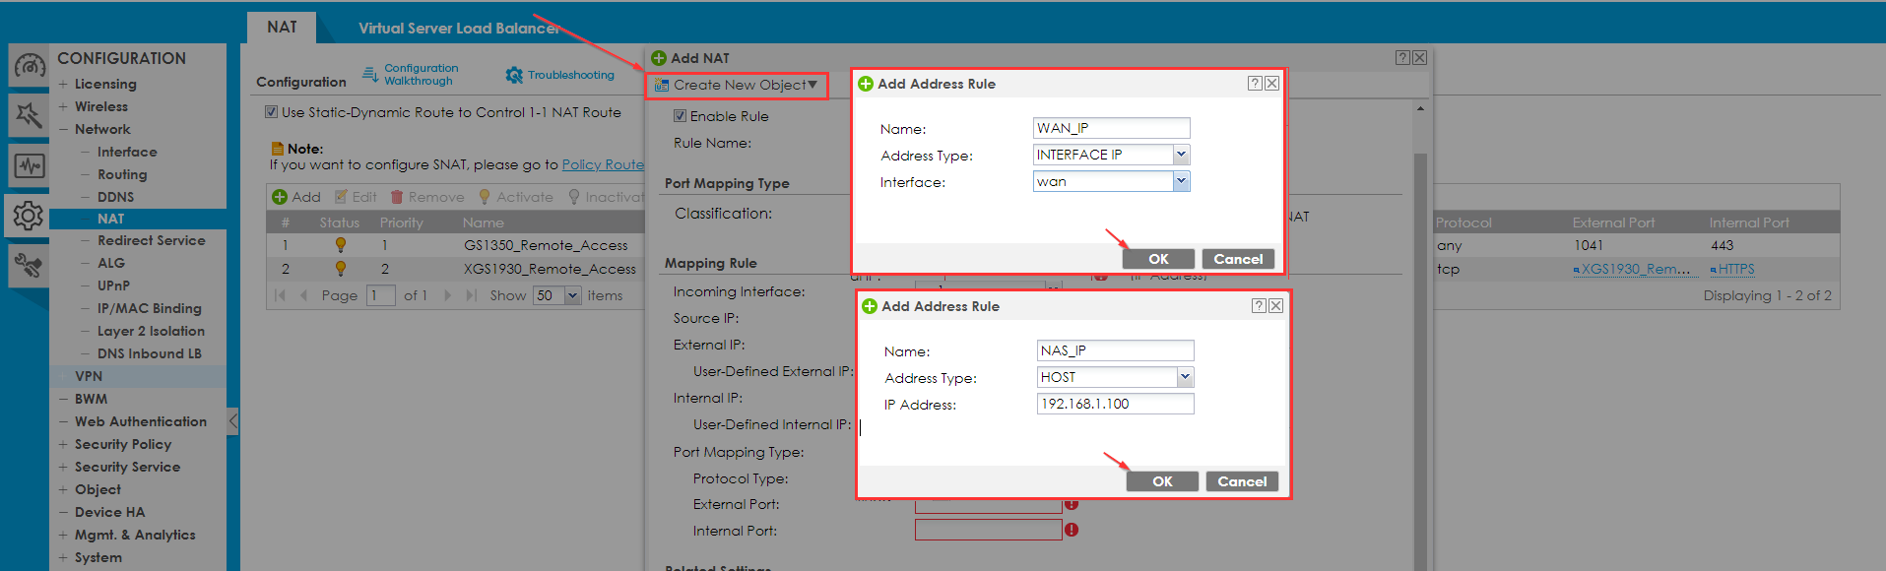1886x571 pixels.
Task: Toggle Use Static-Dynamic Route checkbox
Action: coord(271,112)
